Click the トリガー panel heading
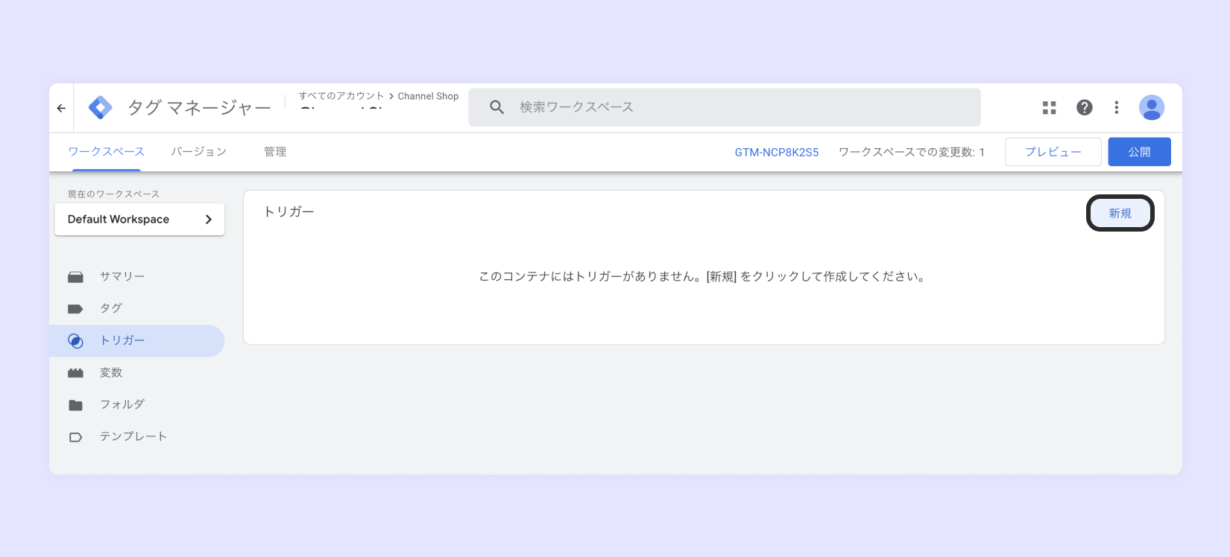This screenshot has width=1230, height=557. point(289,211)
